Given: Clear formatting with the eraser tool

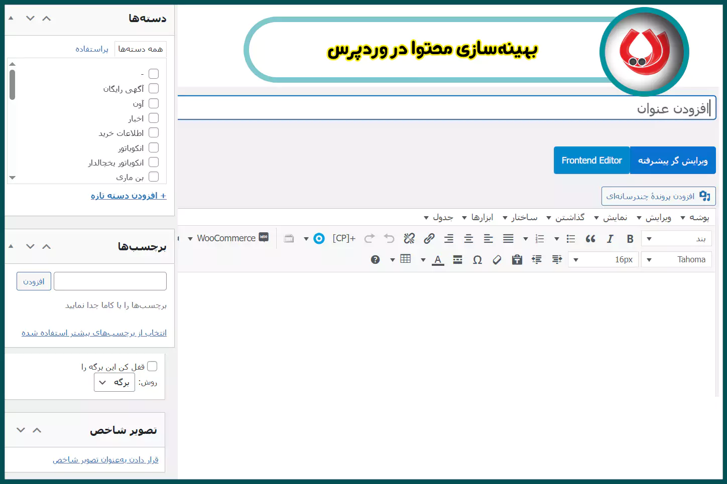Looking at the screenshot, I should [497, 259].
